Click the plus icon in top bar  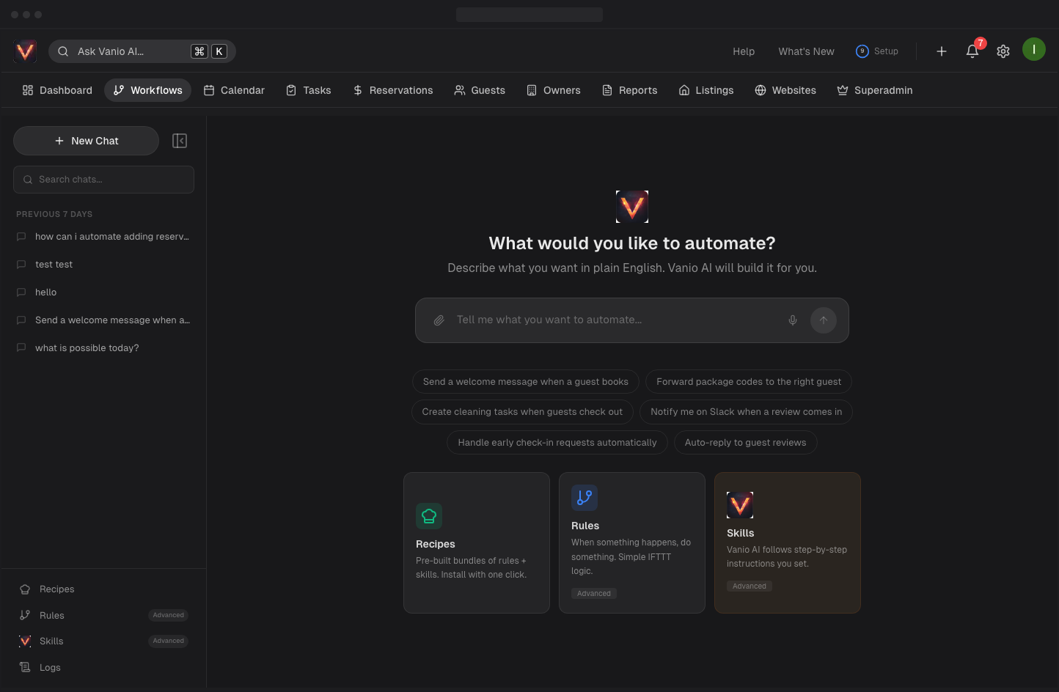point(942,51)
